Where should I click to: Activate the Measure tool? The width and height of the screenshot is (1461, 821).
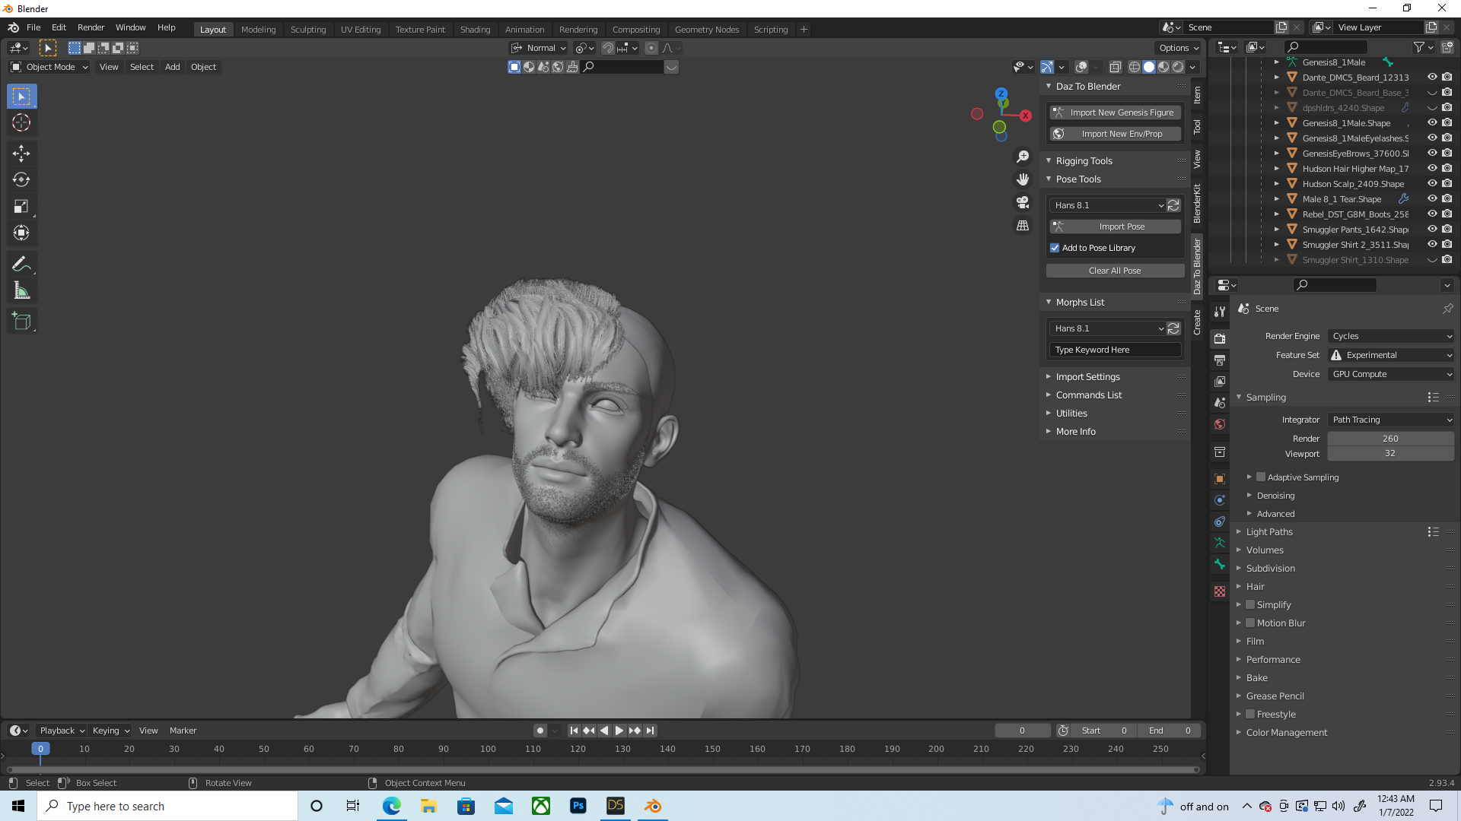(x=21, y=290)
